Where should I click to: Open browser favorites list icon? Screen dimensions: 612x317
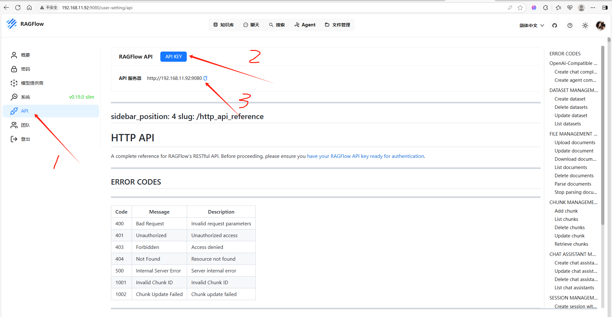[x=558, y=8]
